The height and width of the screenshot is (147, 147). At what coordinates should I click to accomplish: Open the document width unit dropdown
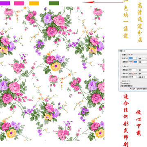click(143, 70)
